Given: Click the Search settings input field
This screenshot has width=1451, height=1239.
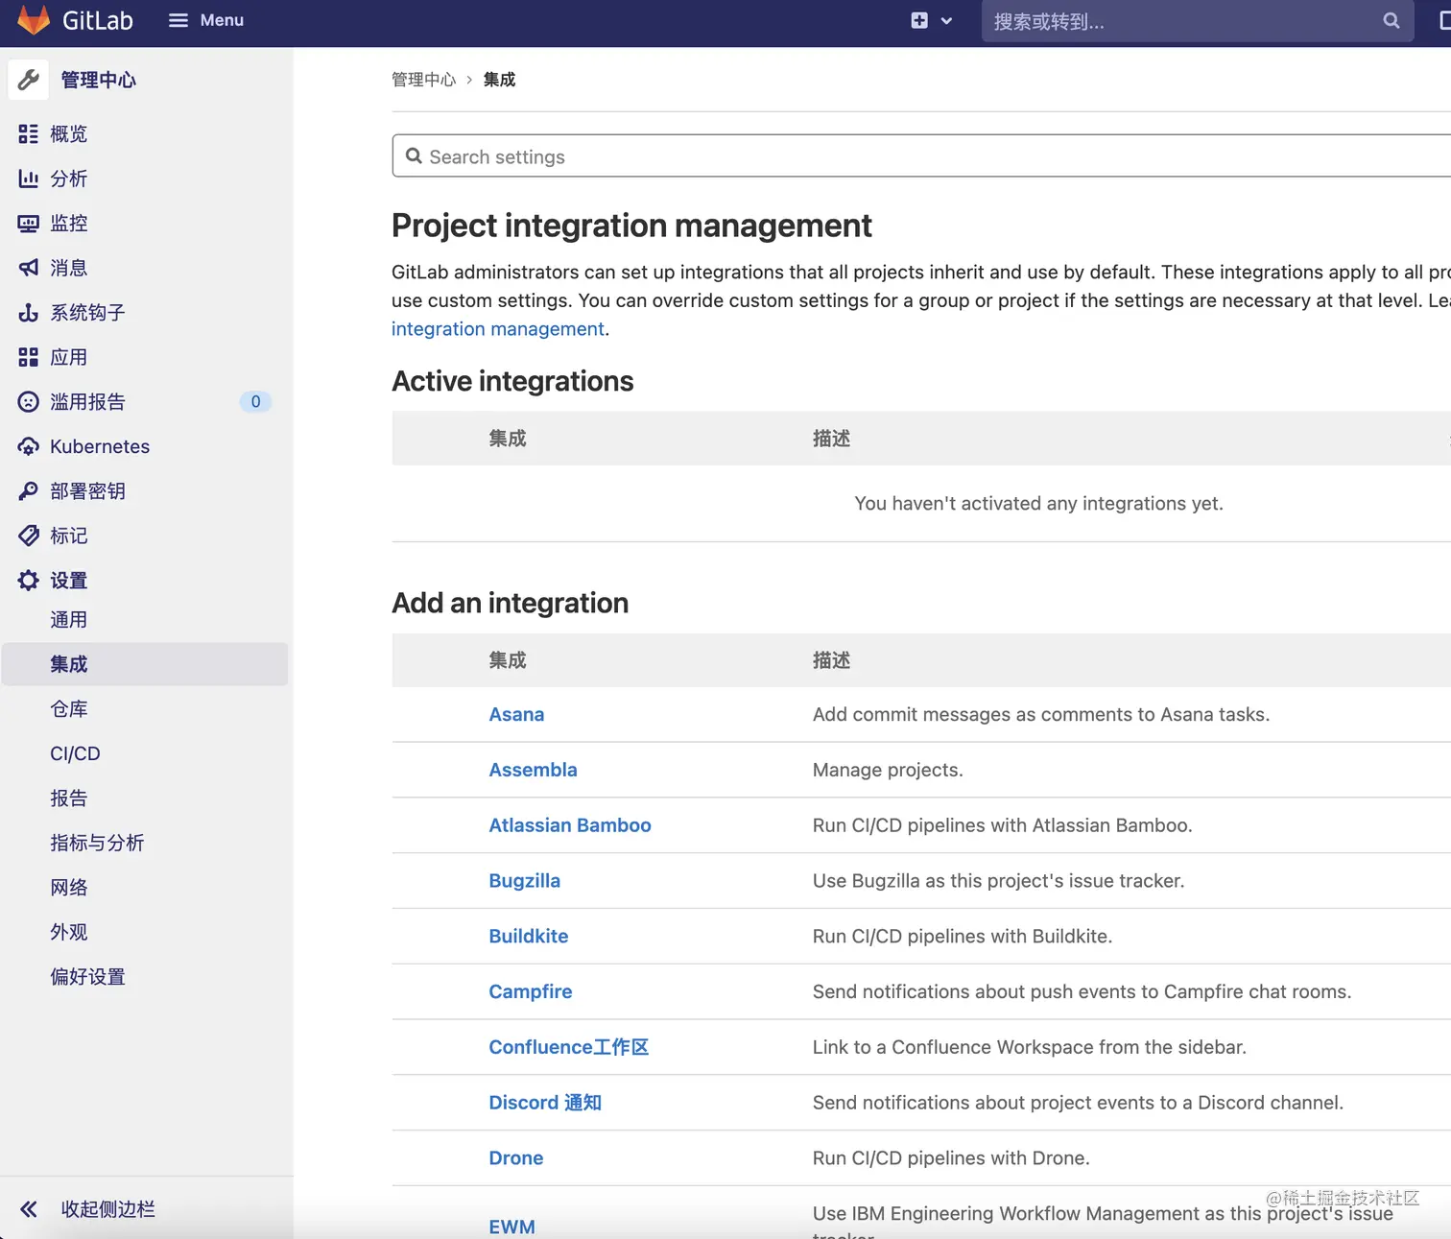Looking at the screenshot, I should point(921,155).
